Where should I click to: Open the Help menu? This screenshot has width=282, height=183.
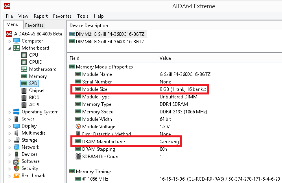point(99,16)
